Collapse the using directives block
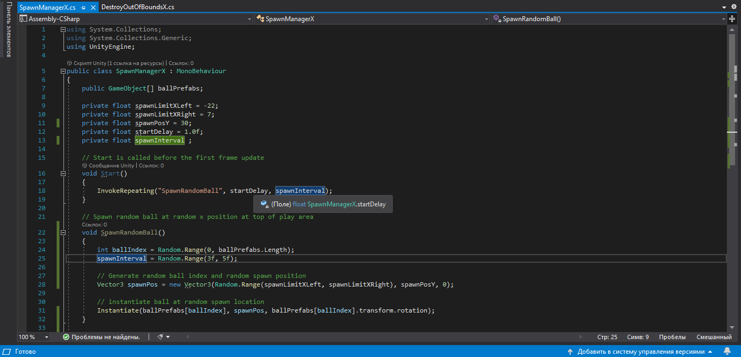This screenshot has width=741, height=357. tap(63, 29)
